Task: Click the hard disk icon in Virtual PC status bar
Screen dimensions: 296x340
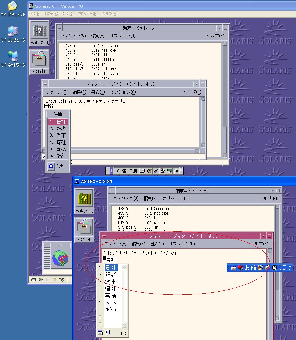Action: 34,280
